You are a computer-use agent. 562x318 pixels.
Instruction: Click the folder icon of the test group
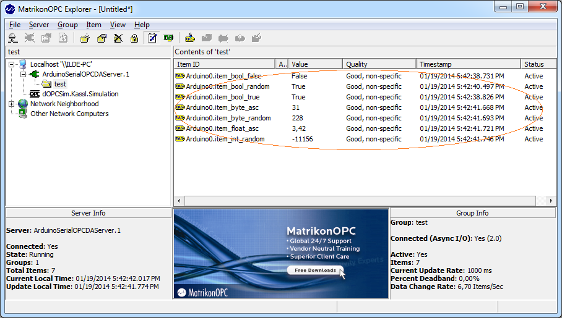tap(46, 84)
